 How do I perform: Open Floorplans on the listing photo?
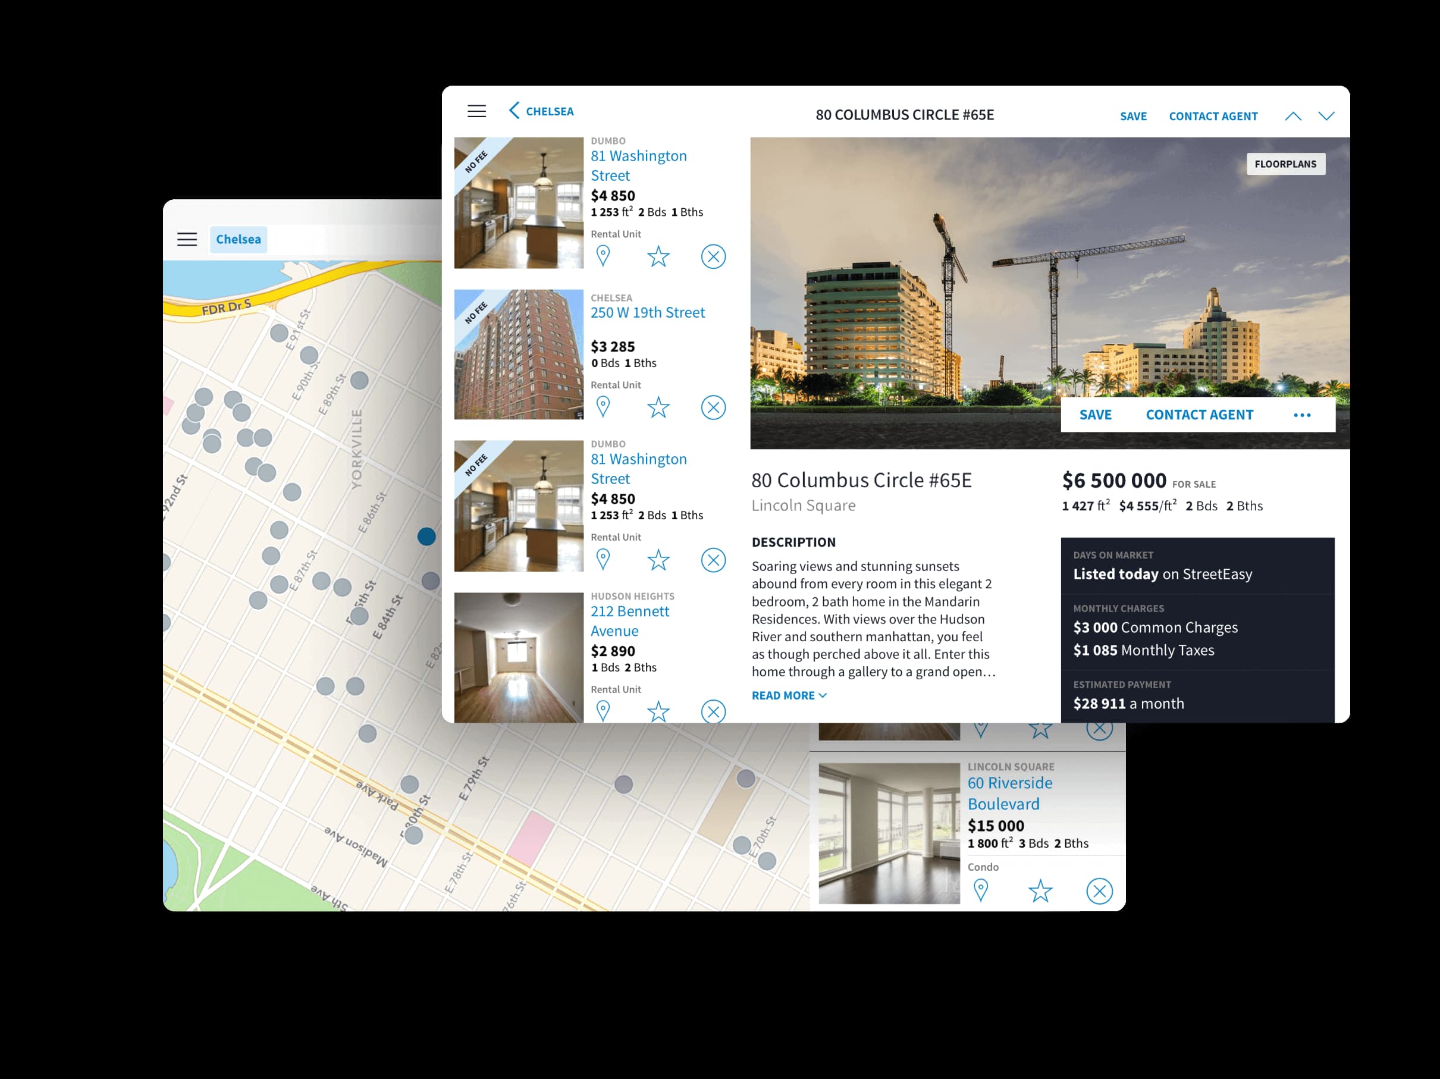1285,164
